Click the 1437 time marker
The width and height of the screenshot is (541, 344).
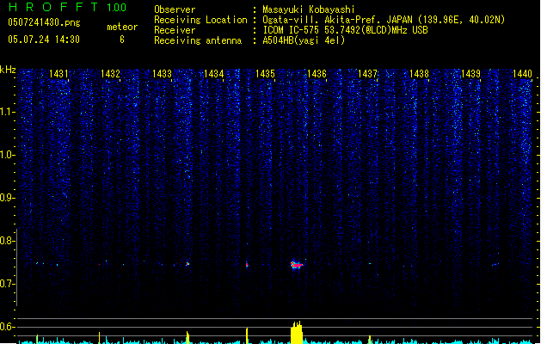click(x=368, y=74)
